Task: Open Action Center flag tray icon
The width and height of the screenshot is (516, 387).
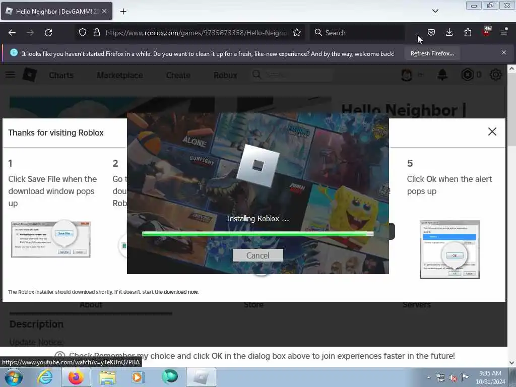Action: (x=465, y=377)
